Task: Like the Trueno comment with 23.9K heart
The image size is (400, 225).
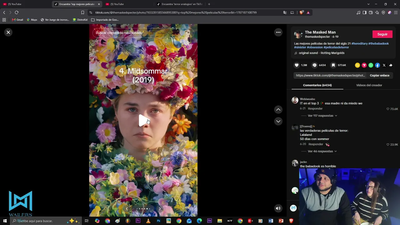Action: click(388, 145)
